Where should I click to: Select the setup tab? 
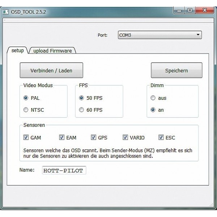coord(18,50)
